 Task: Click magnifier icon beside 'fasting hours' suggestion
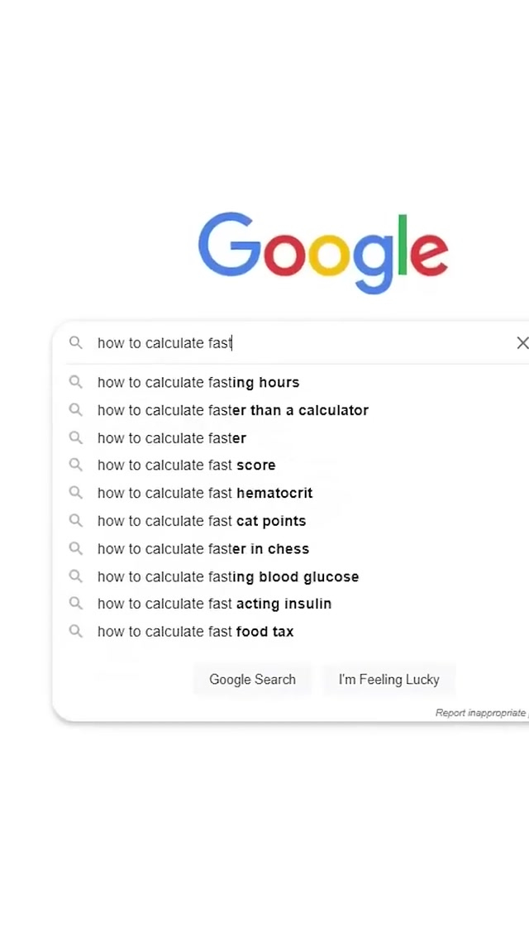click(x=76, y=382)
